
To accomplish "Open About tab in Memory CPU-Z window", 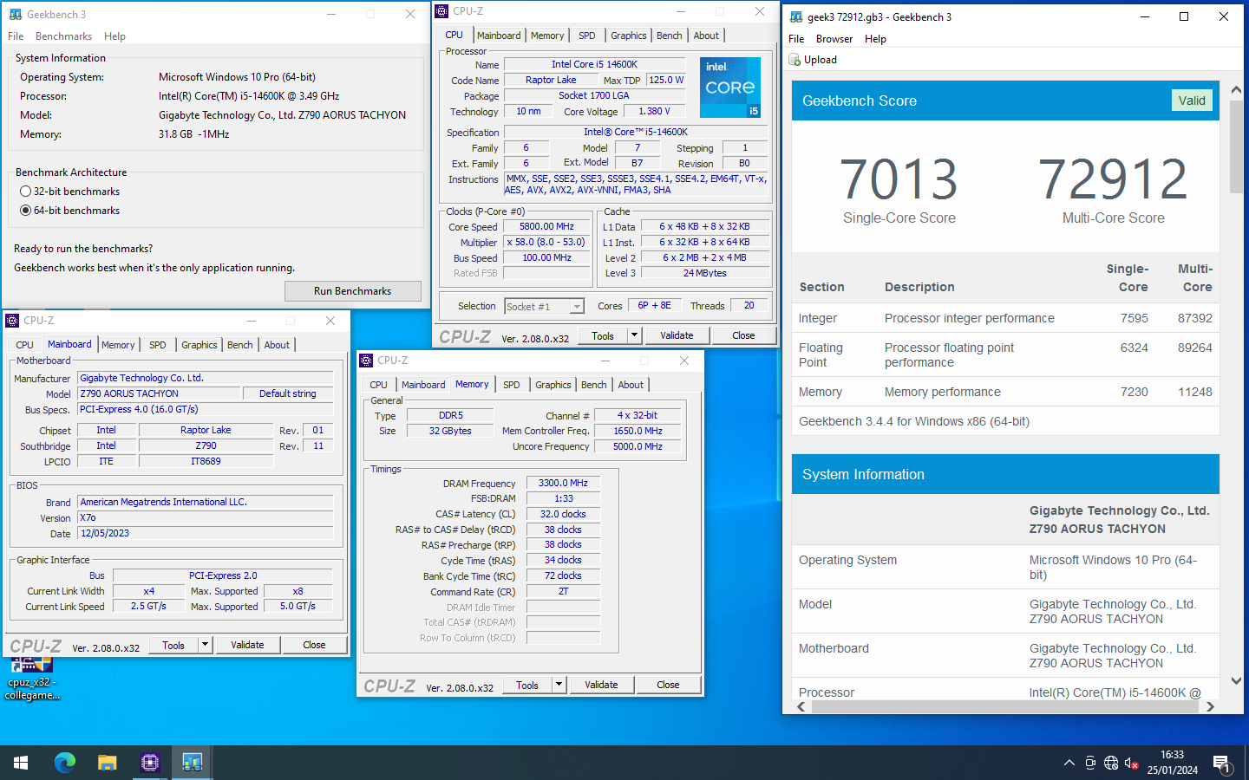I will click(631, 385).
